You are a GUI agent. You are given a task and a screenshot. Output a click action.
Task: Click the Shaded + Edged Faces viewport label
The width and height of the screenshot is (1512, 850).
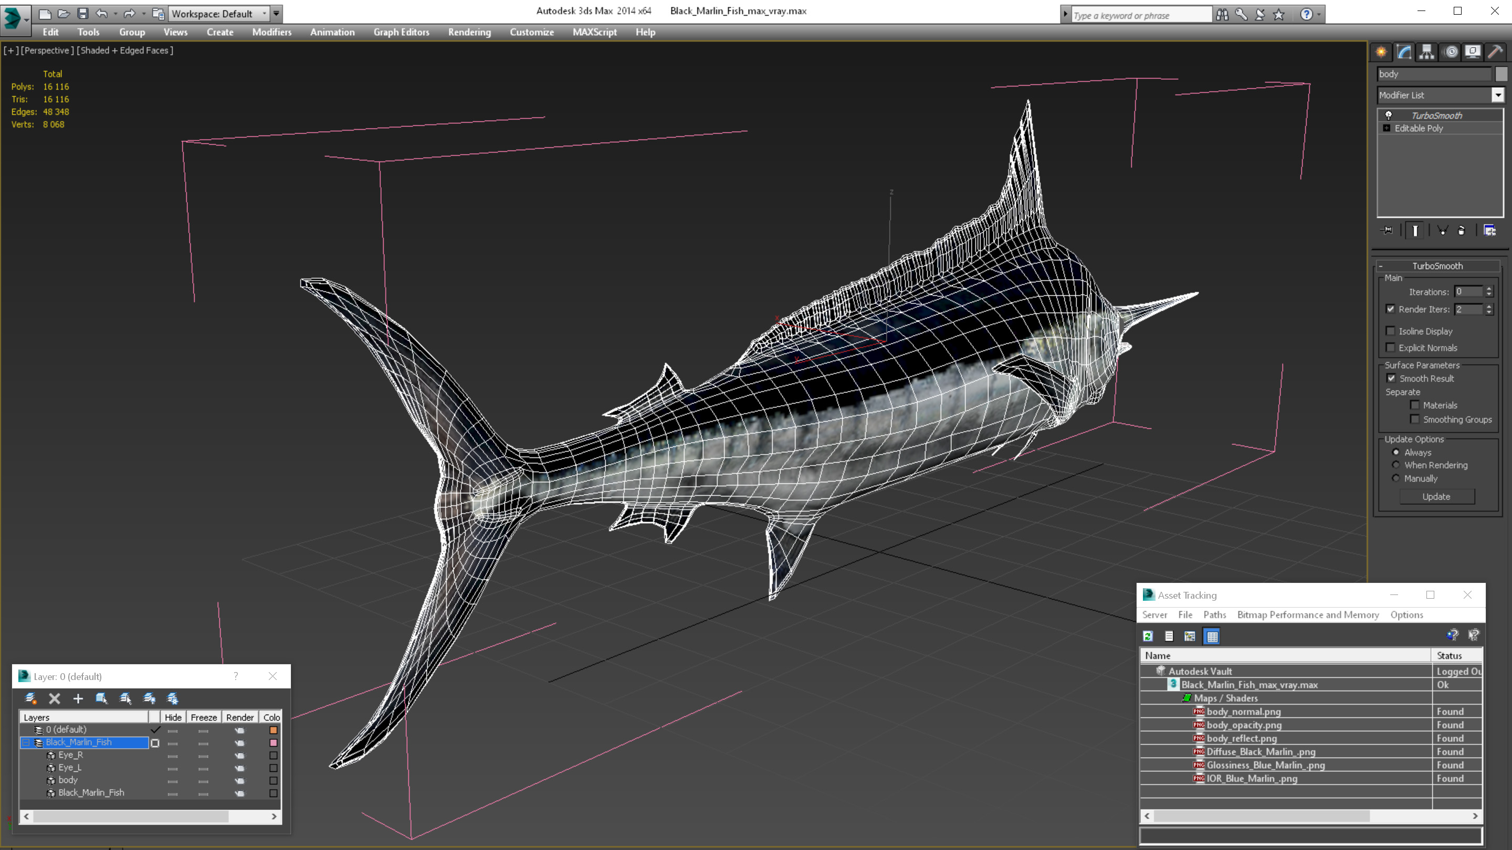coord(125,50)
